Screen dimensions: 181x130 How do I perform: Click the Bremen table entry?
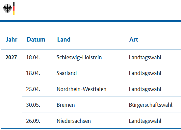(x=65, y=105)
